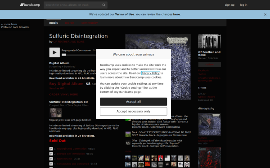Open the Noctemnania track link
This screenshot has height=168, width=270.
click(64, 159)
